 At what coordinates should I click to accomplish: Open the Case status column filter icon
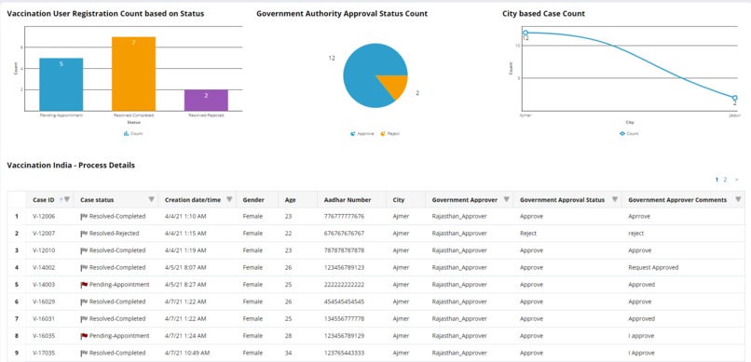[x=151, y=199]
